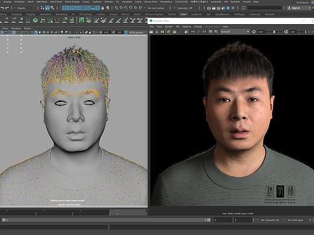
Task: Click the Undo arrow in status line
Action: [2, 8]
